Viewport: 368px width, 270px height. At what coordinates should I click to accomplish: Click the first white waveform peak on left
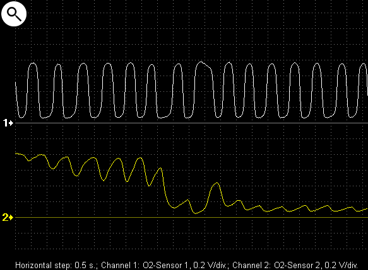(33, 64)
